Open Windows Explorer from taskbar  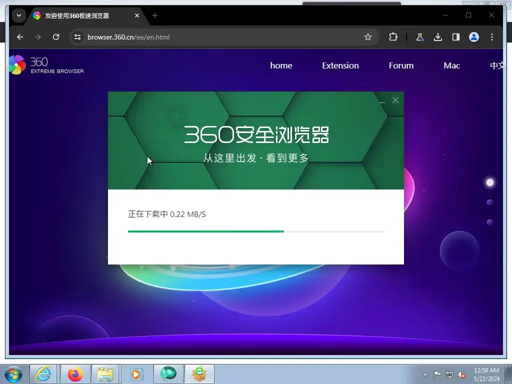point(105,374)
